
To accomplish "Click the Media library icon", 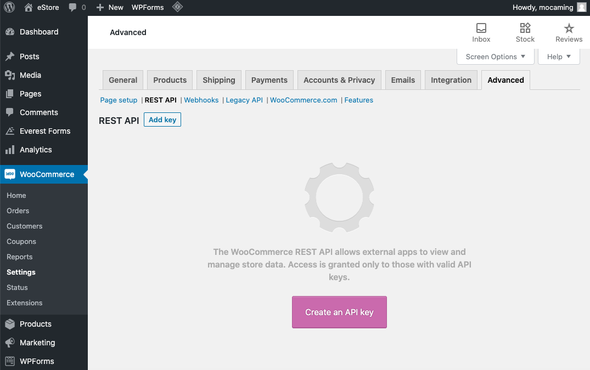I will tap(10, 75).
